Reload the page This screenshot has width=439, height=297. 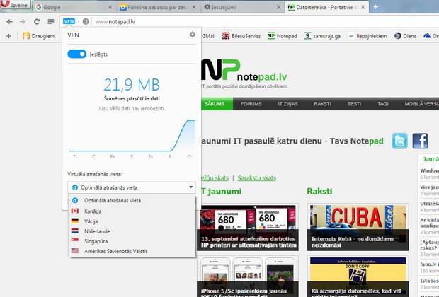(x=37, y=21)
